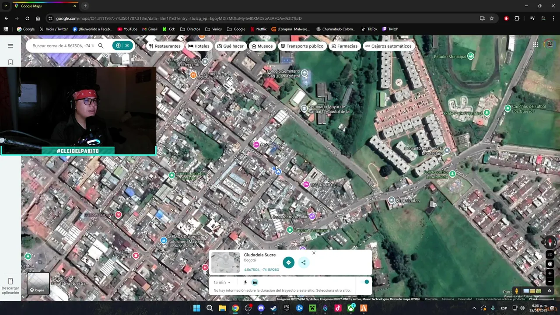Open the Conjunto Residencial Monteclaro marker
The image size is (560, 315).
[447, 150]
